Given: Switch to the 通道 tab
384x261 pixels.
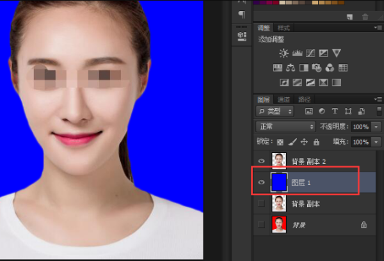Looking at the screenshot, I should pyautogui.click(x=284, y=99).
